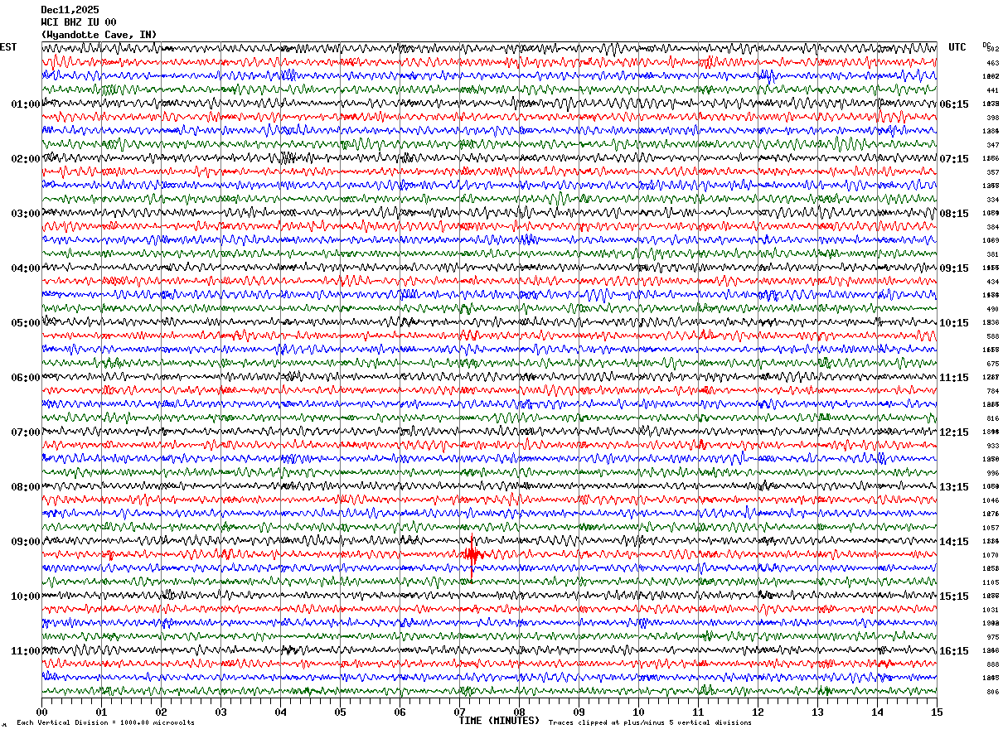Click the DC offset value '784'
This screenshot has width=1003, height=734.
pyautogui.click(x=992, y=391)
